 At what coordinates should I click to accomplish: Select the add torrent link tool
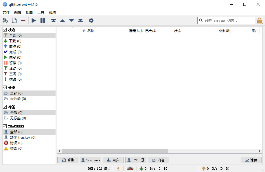(x=5, y=21)
